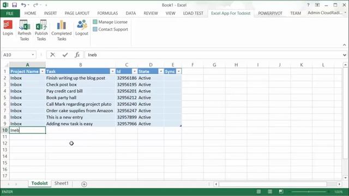Cancel the cell entry with the X icon
This screenshot has width=349, height=196.
(52, 54)
